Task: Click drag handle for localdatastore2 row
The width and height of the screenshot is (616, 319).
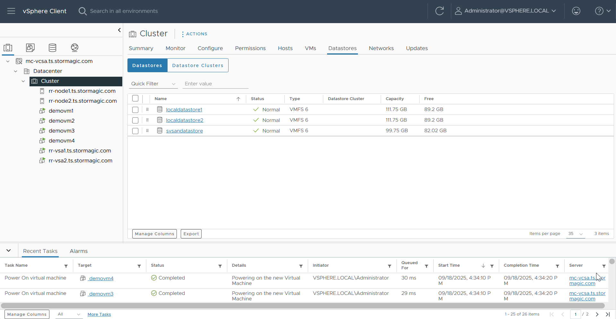Action: pyautogui.click(x=147, y=120)
